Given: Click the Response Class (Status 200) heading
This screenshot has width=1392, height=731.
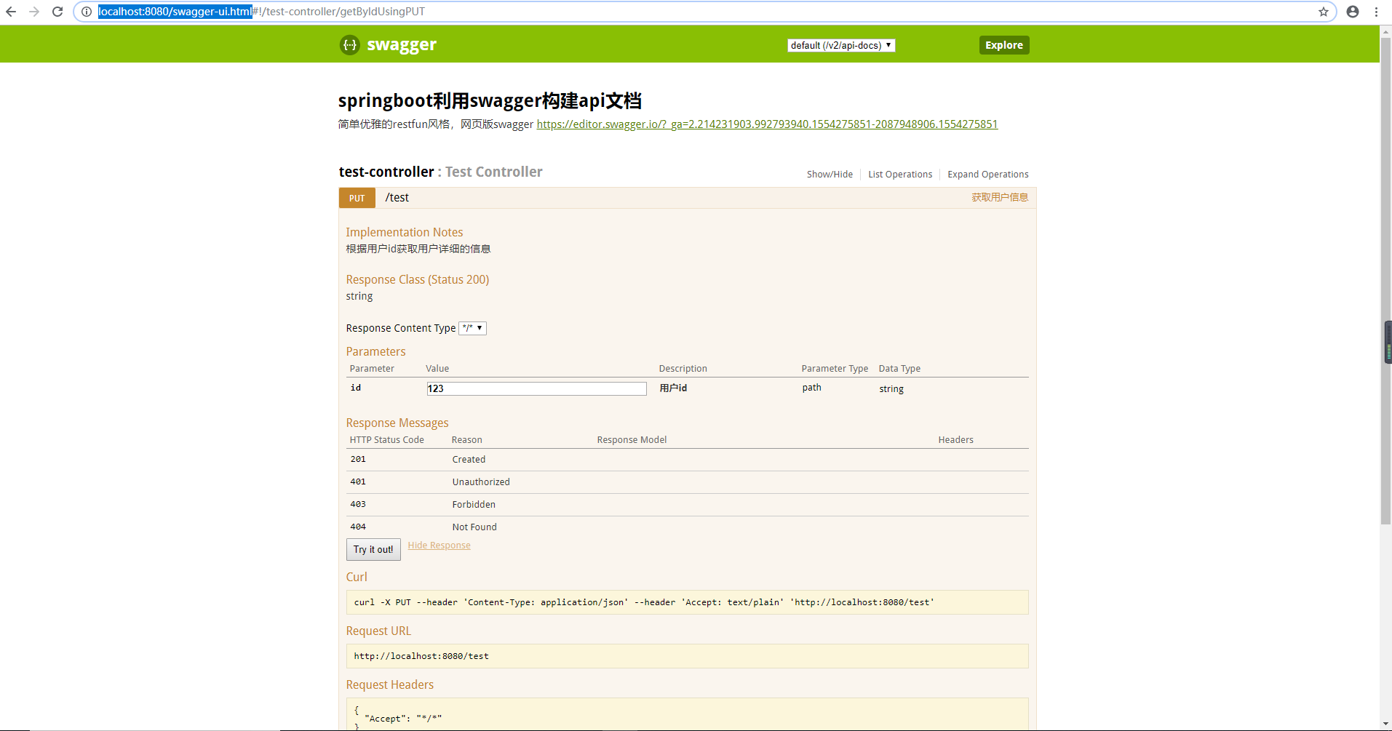Looking at the screenshot, I should click(418, 279).
